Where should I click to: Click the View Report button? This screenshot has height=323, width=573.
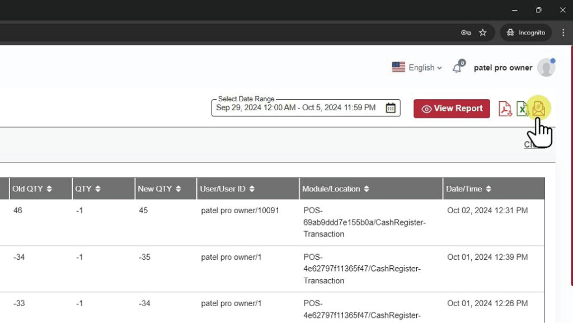[452, 109]
